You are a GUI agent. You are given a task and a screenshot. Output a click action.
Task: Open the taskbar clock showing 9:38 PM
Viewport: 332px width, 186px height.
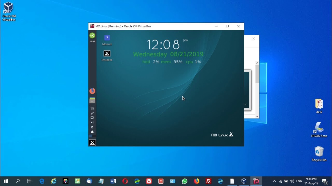click(x=311, y=181)
